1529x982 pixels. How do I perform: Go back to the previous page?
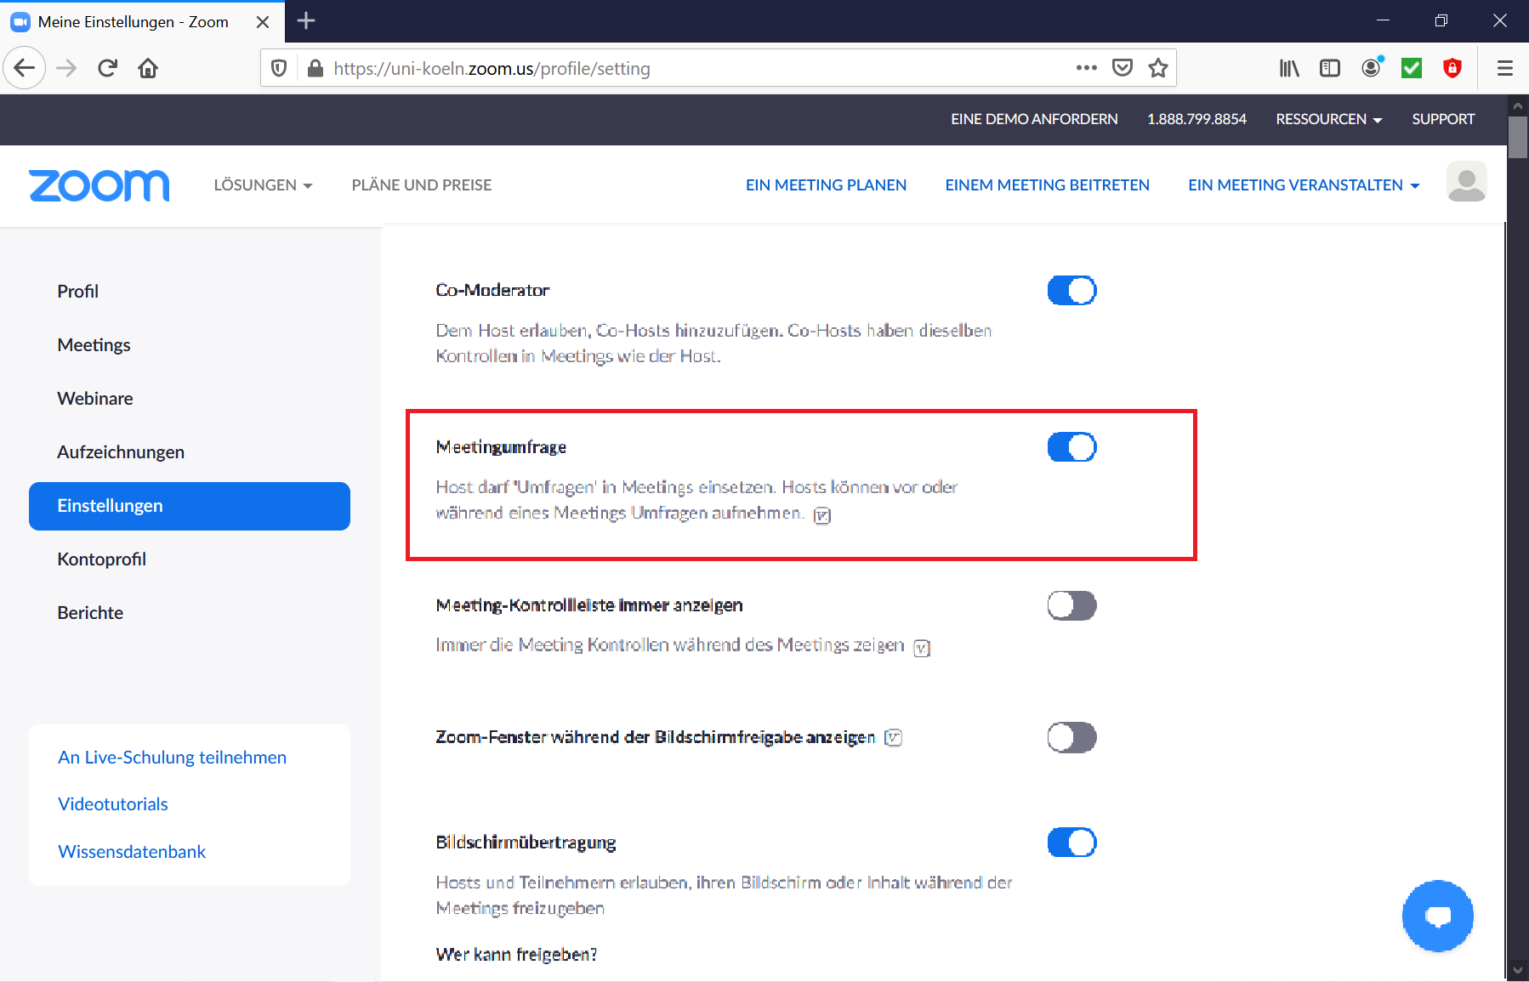(x=25, y=68)
